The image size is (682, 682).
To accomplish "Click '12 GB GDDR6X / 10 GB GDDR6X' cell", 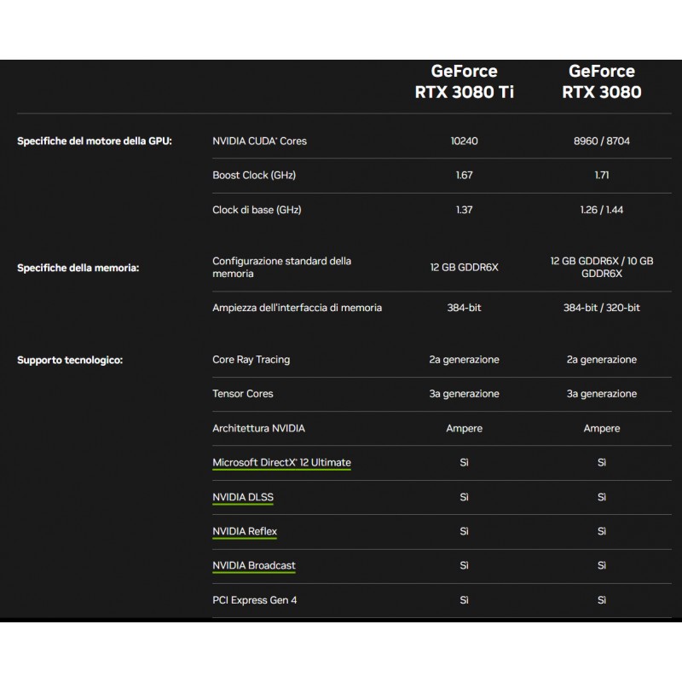I will pos(602,267).
